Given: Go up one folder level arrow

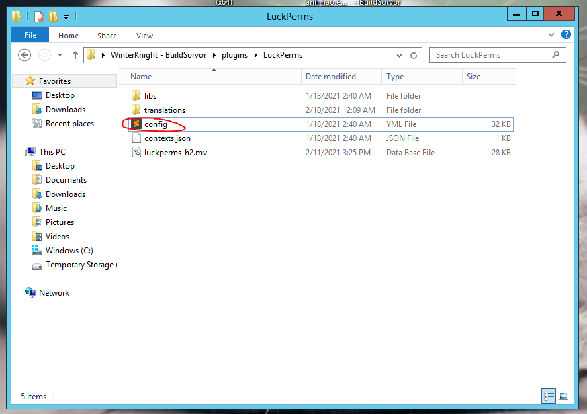Looking at the screenshot, I should click(x=75, y=56).
